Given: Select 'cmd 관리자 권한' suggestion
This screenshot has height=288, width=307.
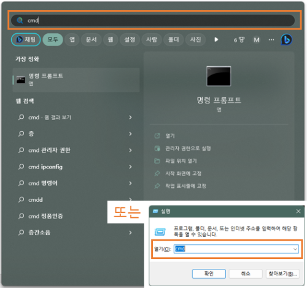Looking at the screenshot, I should (x=49, y=150).
